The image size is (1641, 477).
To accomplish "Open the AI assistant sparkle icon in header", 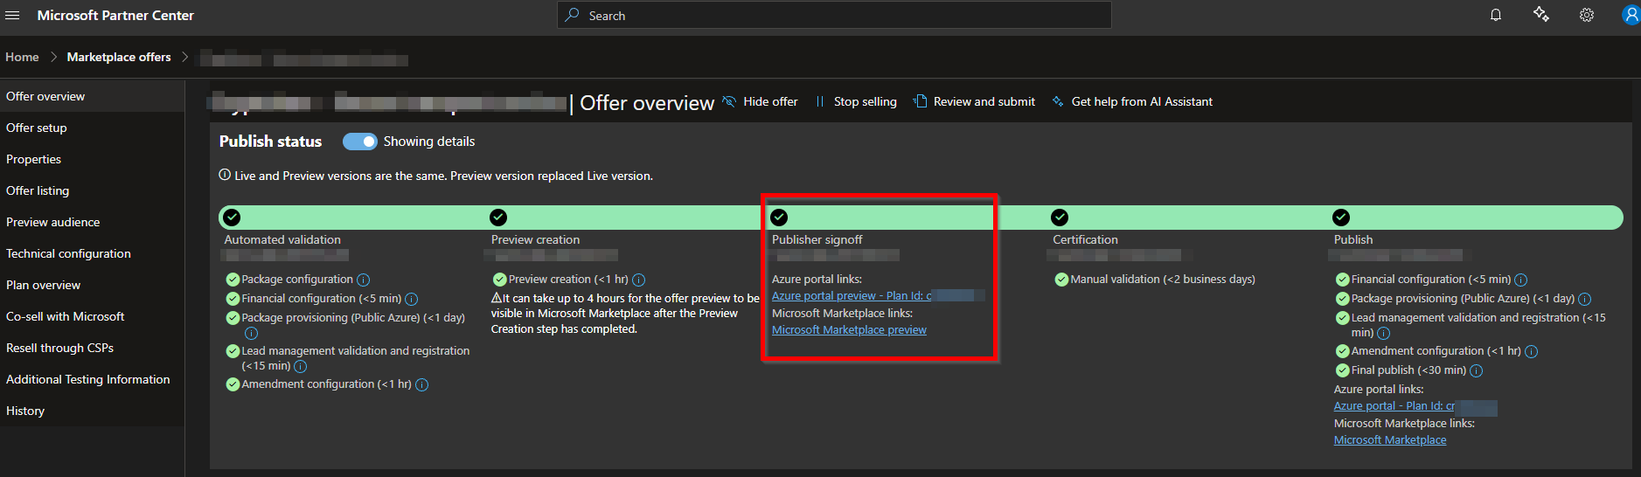I will click(x=1541, y=15).
